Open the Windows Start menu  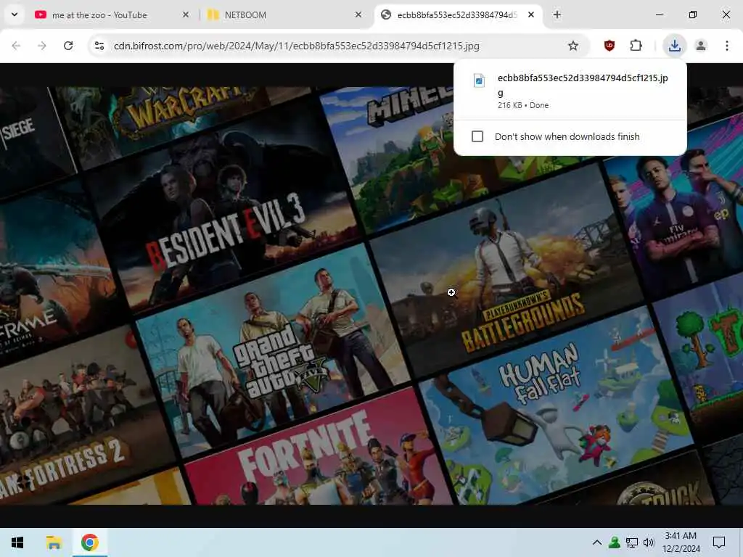(x=17, y=542)
